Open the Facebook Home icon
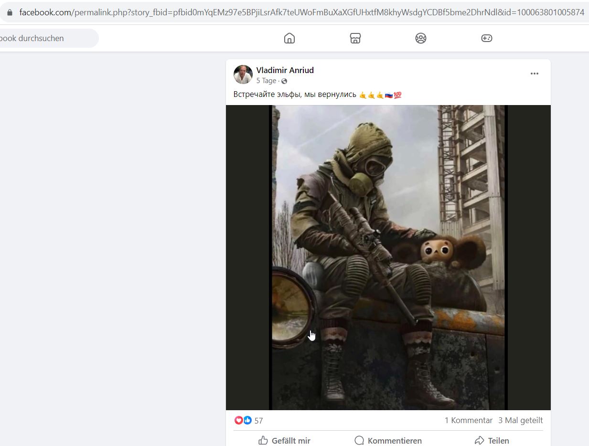 click(289, 38)
